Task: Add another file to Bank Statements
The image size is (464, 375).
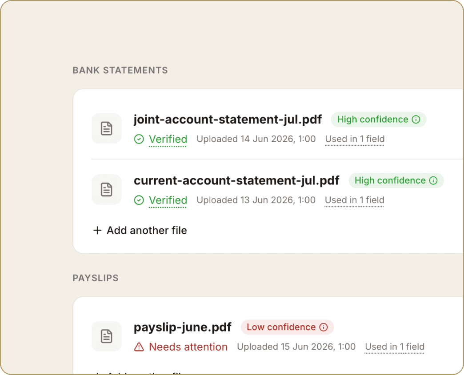Action: point(140,231)
